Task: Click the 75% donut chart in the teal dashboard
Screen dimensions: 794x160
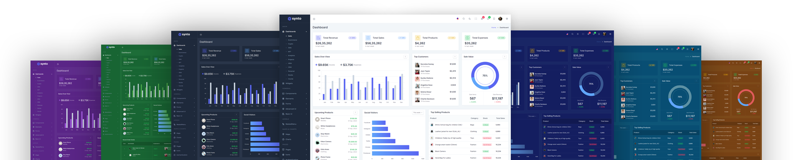Action: coord(680,97)
